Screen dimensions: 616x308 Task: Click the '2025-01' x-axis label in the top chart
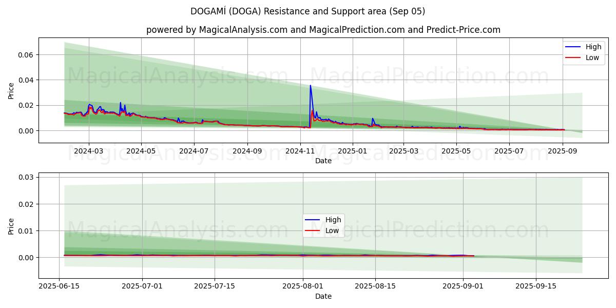tap(352, 151)
